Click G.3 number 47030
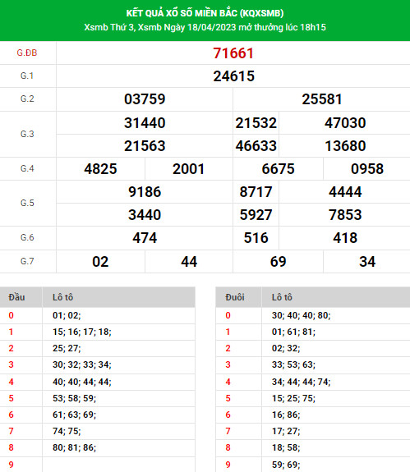 tap(345, 123)
